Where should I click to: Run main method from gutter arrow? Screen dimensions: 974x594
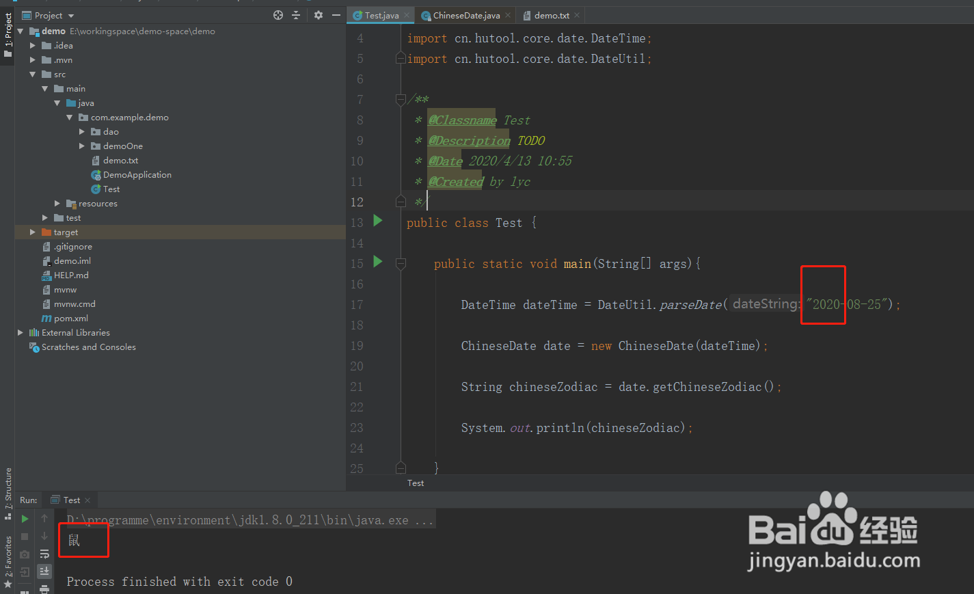[x=378, y=262]
